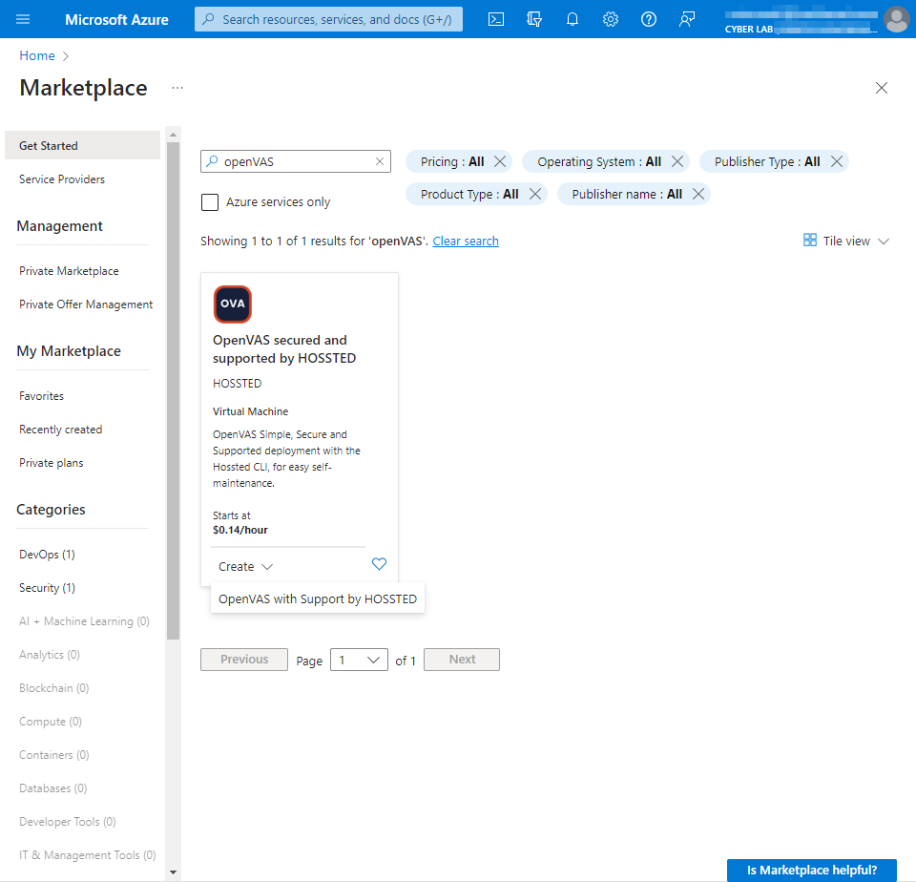Remove the Publisher Type filter
The height and width of the screenshot is (882, 916).
point(837,161)
